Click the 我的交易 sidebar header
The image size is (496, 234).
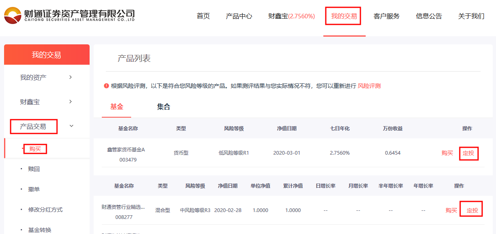[47, 55]
